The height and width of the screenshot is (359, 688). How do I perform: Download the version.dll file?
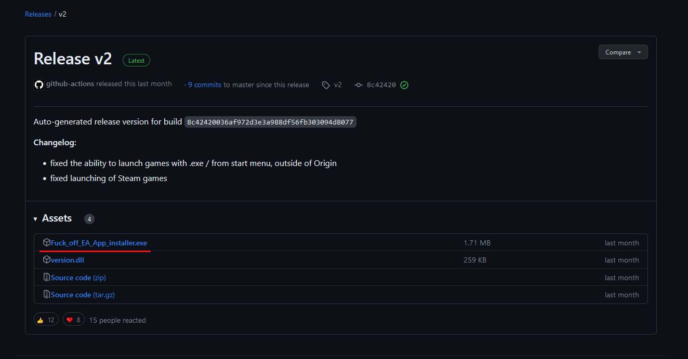click(67, 260)
